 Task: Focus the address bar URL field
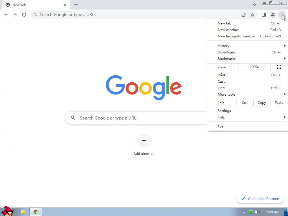[x=136, y=15]
